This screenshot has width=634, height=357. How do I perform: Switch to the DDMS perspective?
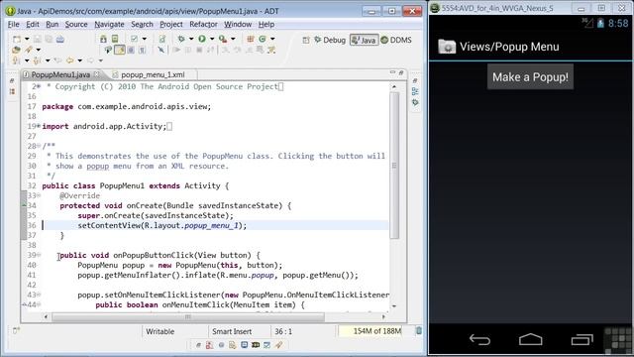[x=396, y=40]
